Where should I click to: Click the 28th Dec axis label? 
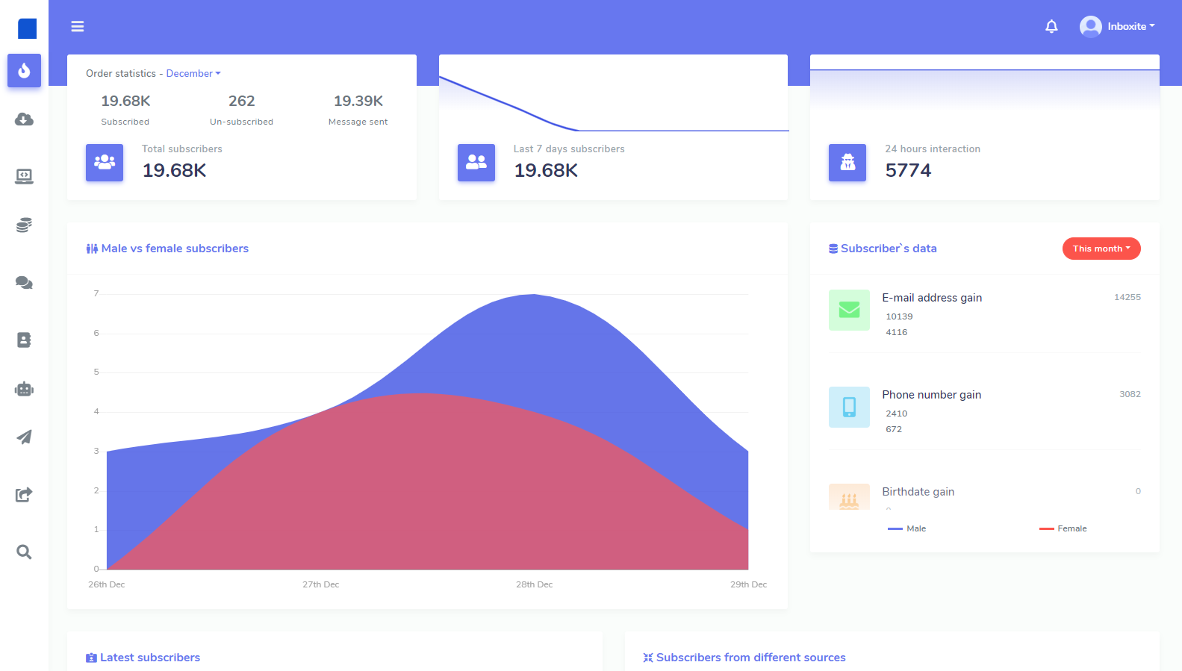535,584
